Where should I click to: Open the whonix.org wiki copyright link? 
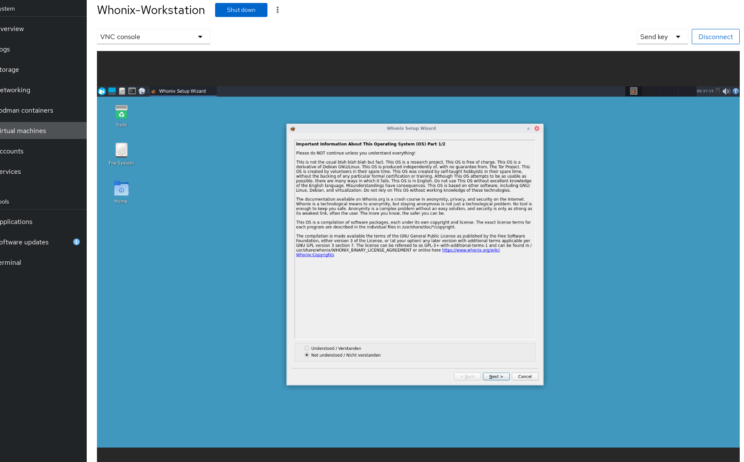471,250
